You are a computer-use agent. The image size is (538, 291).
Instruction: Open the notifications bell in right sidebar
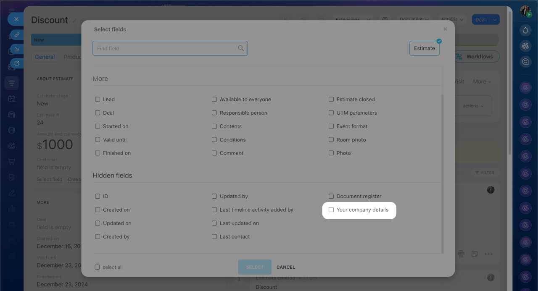click(525, 30)
